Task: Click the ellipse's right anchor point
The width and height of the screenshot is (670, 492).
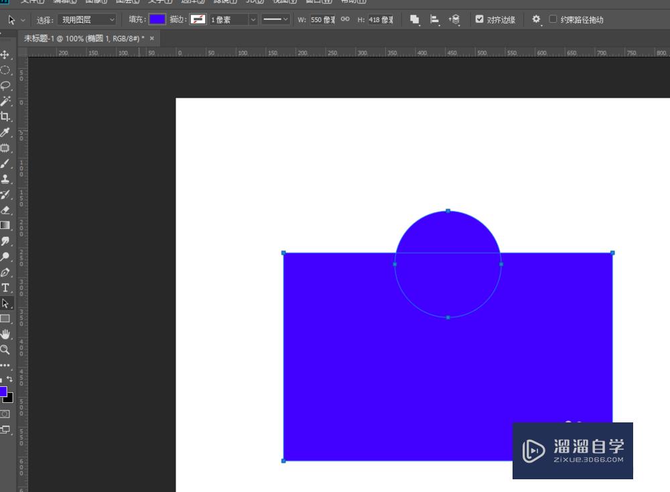Action: coord(501,264)
